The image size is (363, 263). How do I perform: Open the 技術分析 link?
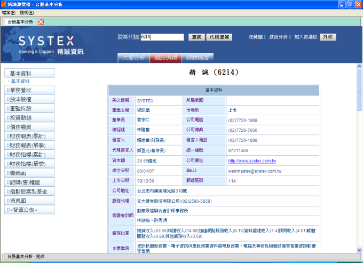[278, 37]
